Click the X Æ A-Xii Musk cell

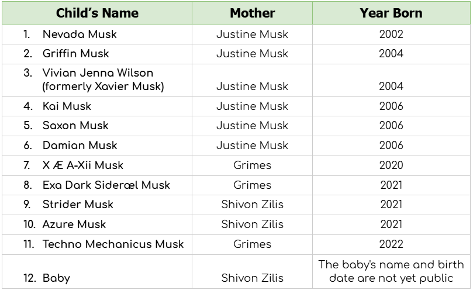pos(82,165)
